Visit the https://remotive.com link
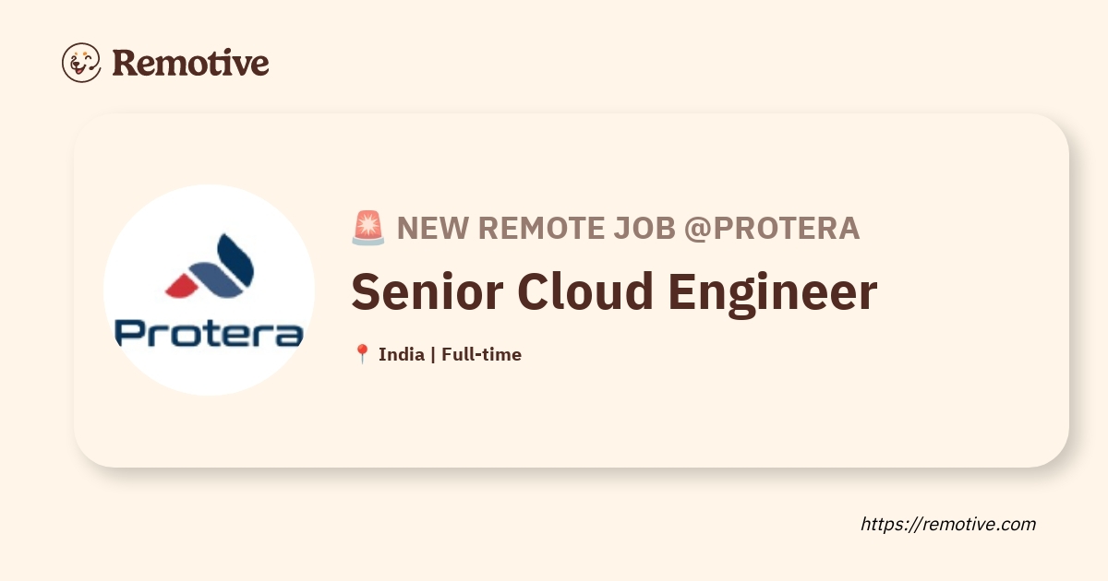Viewport: 1108px width, 581px height. 948,524
